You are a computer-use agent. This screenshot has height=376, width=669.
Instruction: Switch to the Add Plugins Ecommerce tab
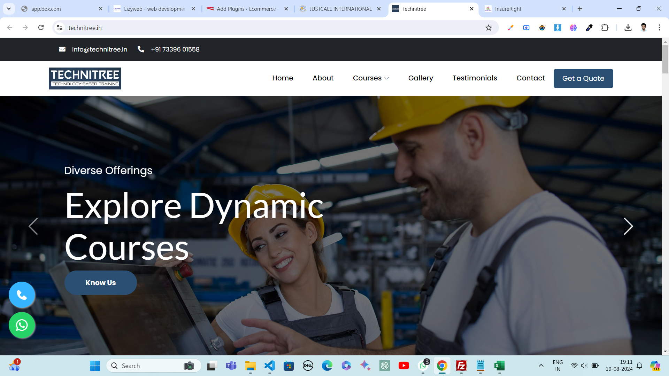(247, 9)
